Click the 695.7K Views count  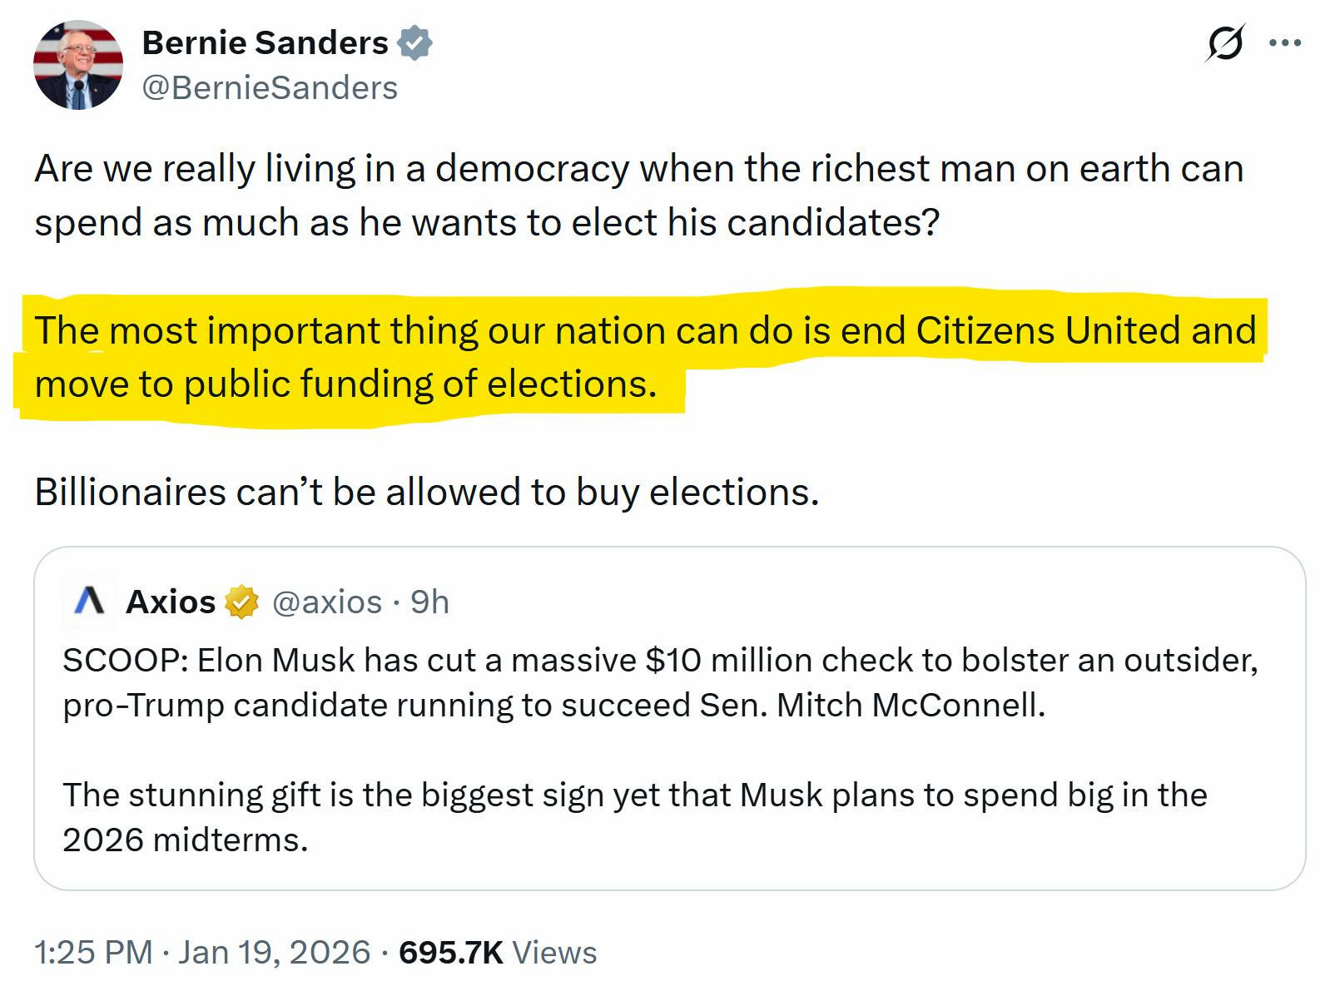point(498,952)
